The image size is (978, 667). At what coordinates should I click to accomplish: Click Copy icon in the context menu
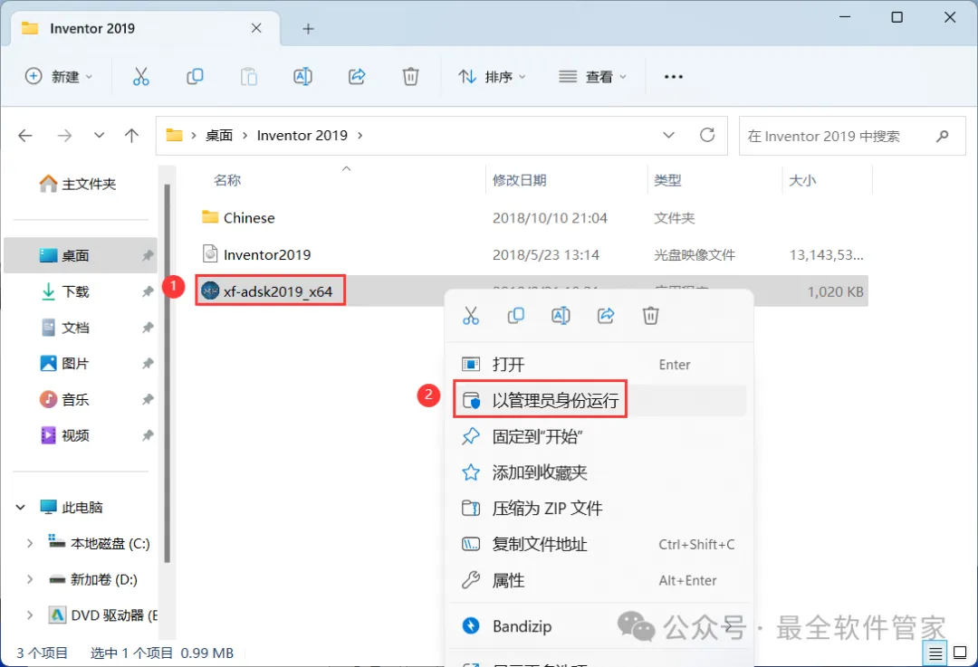[x=516, y=316]
